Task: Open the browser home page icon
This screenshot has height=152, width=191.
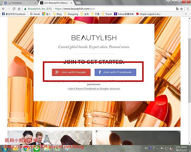Action: click(19, 9)
